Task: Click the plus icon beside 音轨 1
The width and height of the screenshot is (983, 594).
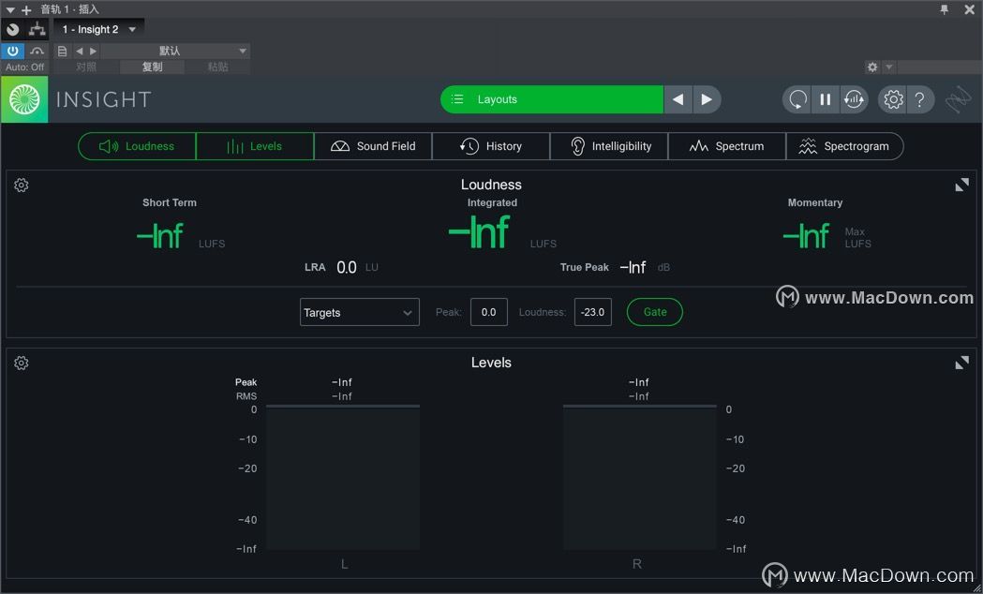Action: tap(25, 10)
